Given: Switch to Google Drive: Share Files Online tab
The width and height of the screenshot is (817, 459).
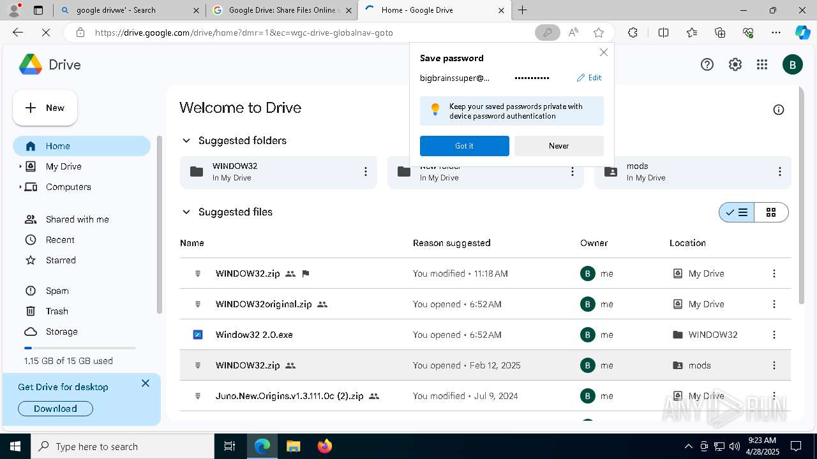Looking at the screenshot, I should point(281,10).
